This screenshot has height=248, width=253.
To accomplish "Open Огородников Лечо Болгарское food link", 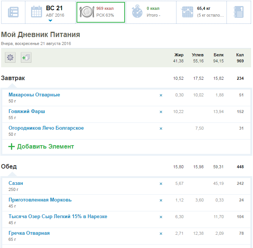I will [x=46, y=128].
